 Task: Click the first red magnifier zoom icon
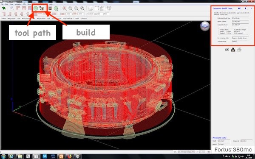pos(65,8)
